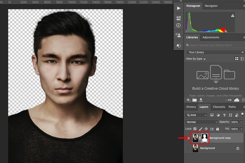Filter layers by shape layers
This screenshot has height=163, width=245.
tap(230, 115)
